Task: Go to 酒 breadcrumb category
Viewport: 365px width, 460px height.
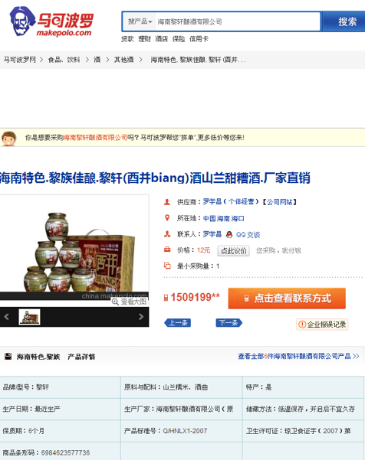Action: pos(97,60)
